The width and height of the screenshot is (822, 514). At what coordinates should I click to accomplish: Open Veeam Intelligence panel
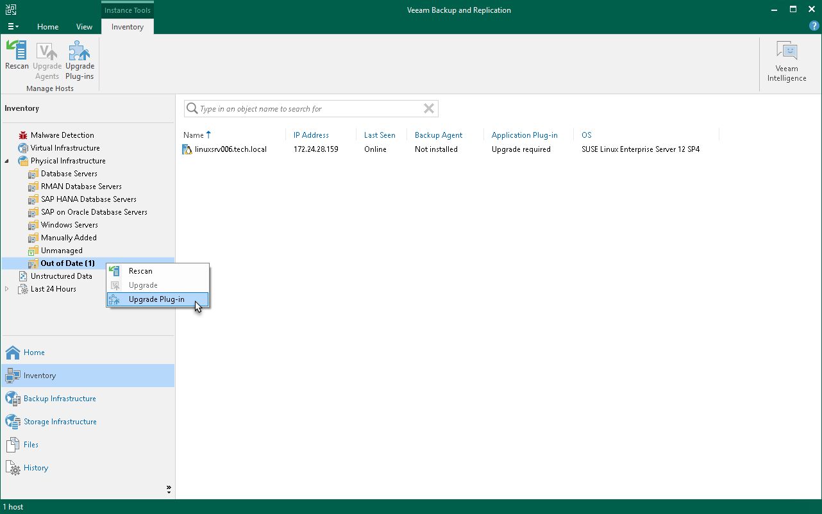point(787,62)
